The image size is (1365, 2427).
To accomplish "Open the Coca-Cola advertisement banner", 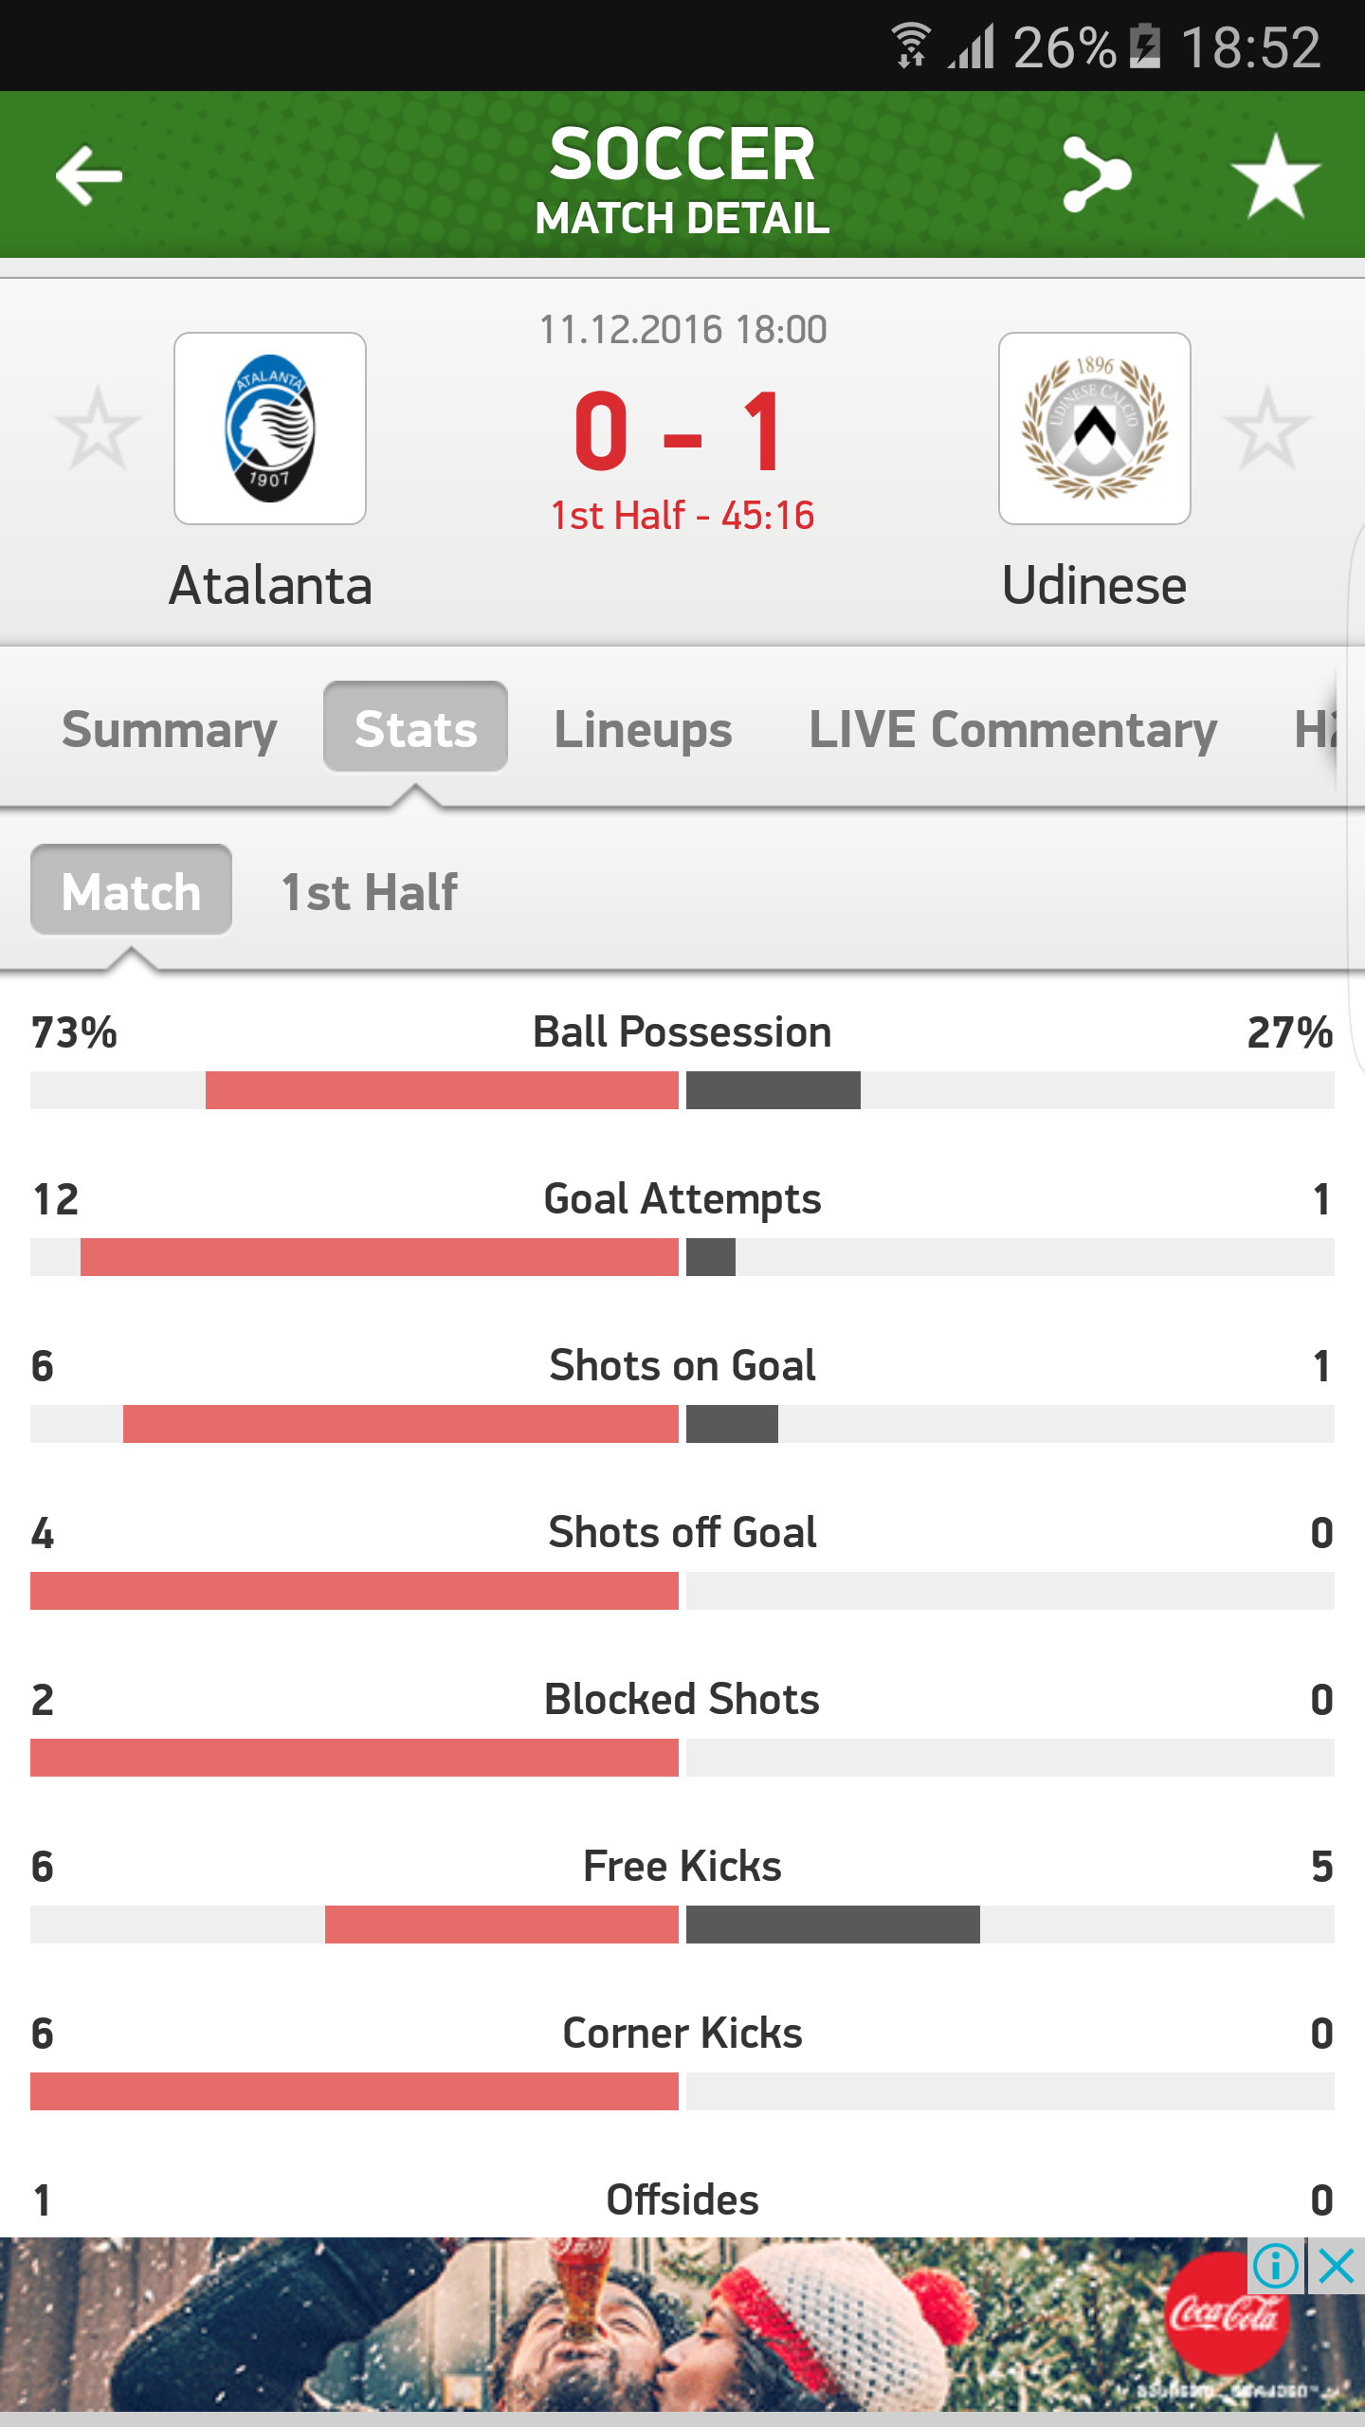I will [x=664, y=2332].
